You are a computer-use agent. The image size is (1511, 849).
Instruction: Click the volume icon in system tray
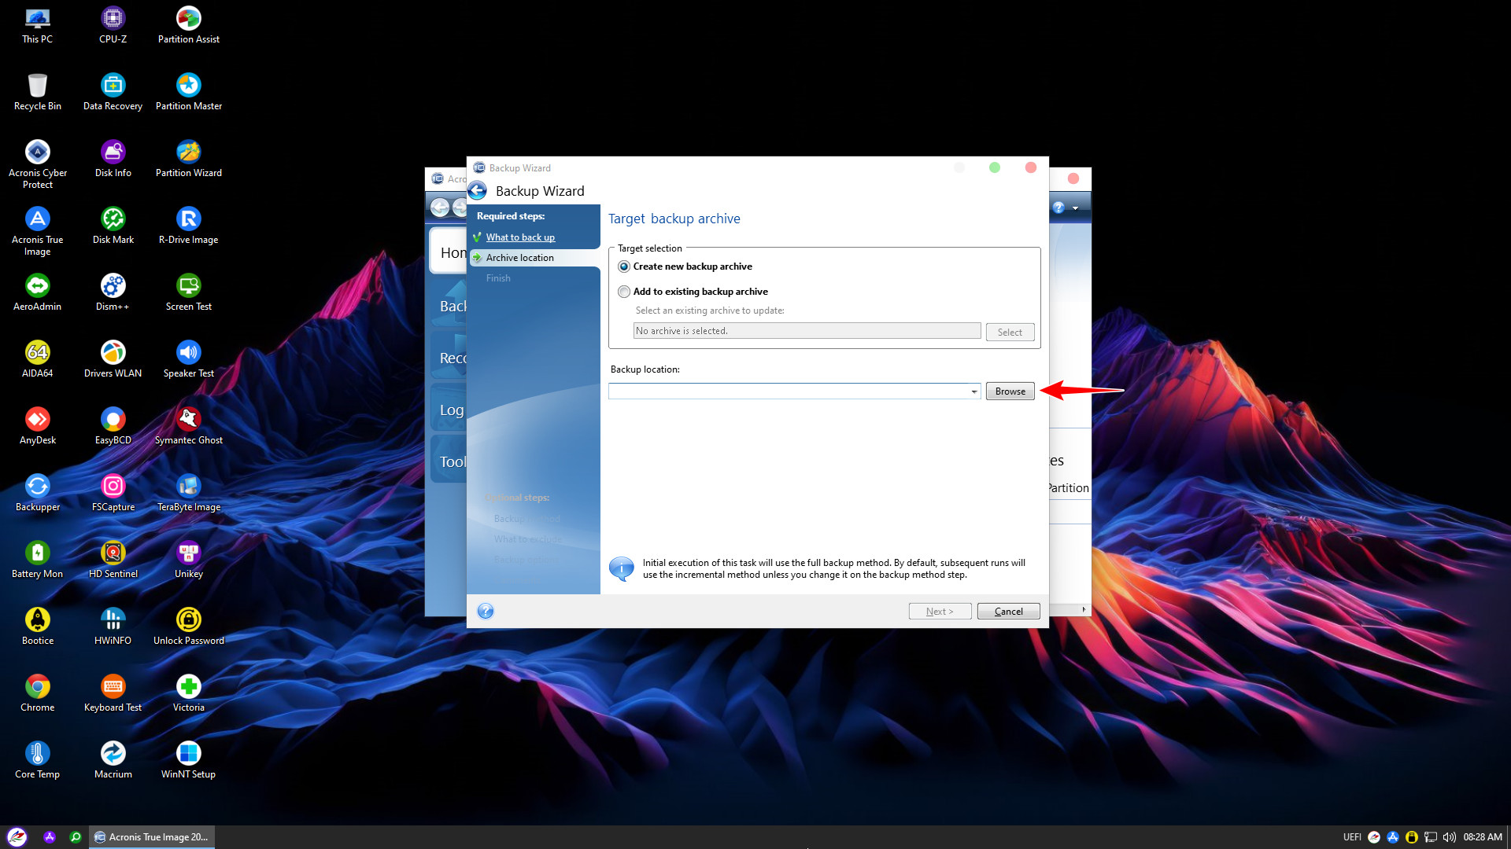pyautogui.click(x=1449, y=837)
